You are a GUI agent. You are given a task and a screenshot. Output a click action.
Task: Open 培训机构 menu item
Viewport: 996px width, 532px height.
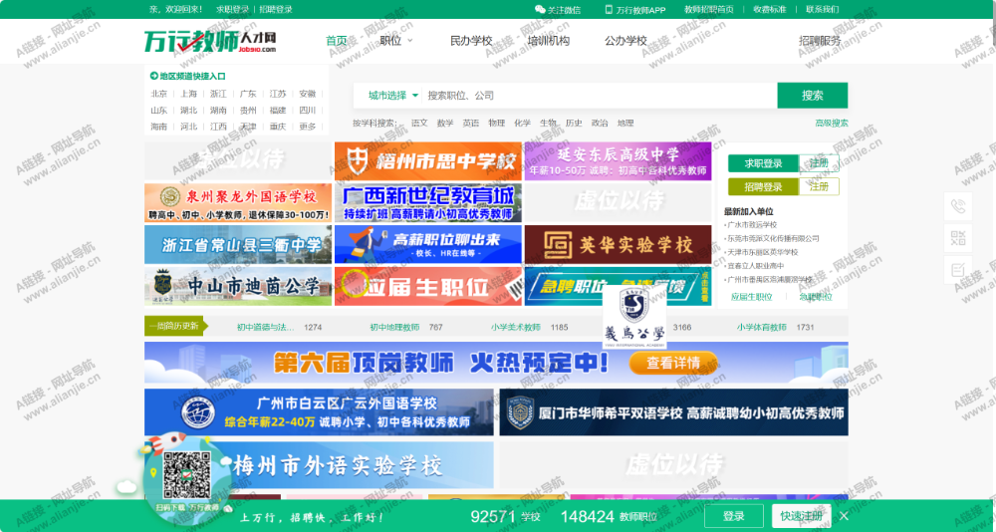point(548,41)
